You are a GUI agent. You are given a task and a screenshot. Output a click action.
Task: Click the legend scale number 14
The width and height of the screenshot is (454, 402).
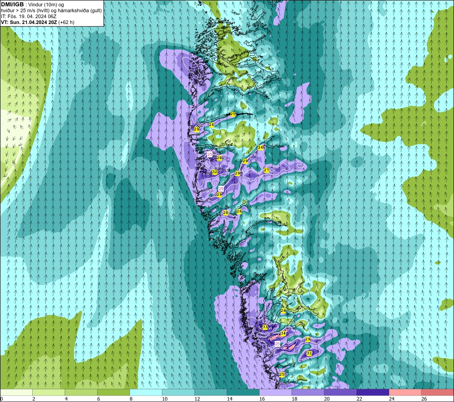click(230, 399)
